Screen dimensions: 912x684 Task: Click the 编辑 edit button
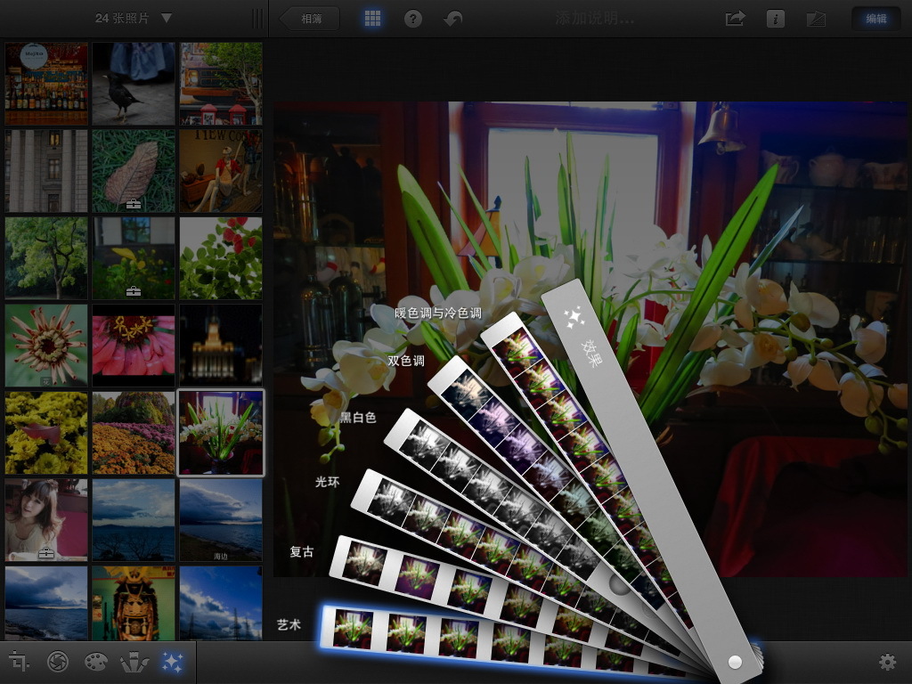(876, 19)
